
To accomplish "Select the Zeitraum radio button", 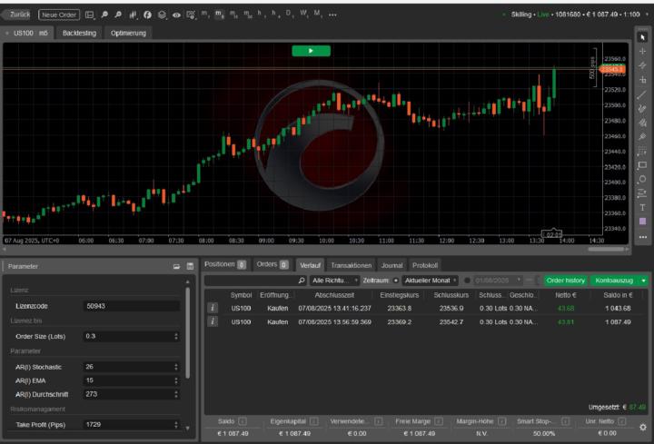I will [396, 281].
